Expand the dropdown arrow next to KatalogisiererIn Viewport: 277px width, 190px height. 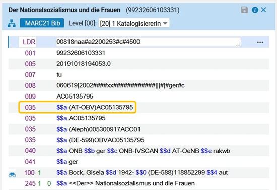tap(165, 23)
